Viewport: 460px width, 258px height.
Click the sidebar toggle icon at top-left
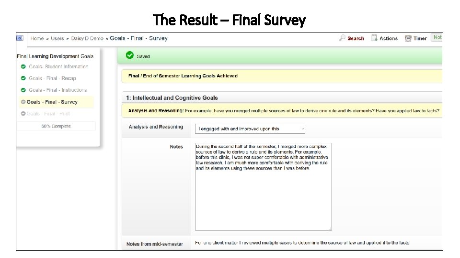click(20, 38)
